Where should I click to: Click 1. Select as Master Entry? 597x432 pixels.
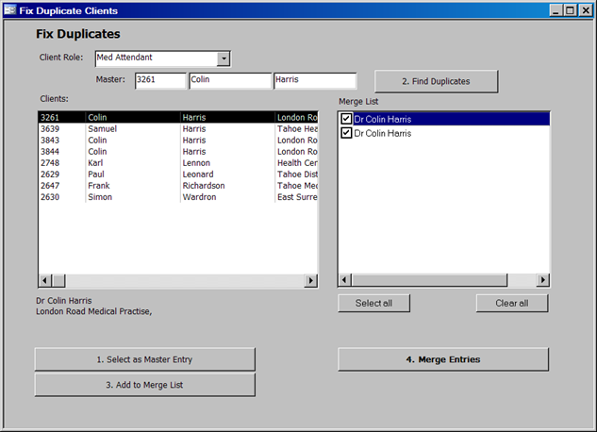pyautogui.click(x=144, y=359)
